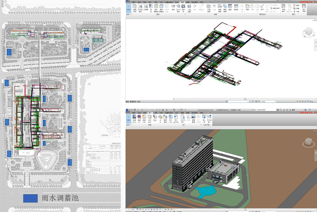
Task: Toggle Show Hidden Lines in the View ribbon
Action: point(156,7)
